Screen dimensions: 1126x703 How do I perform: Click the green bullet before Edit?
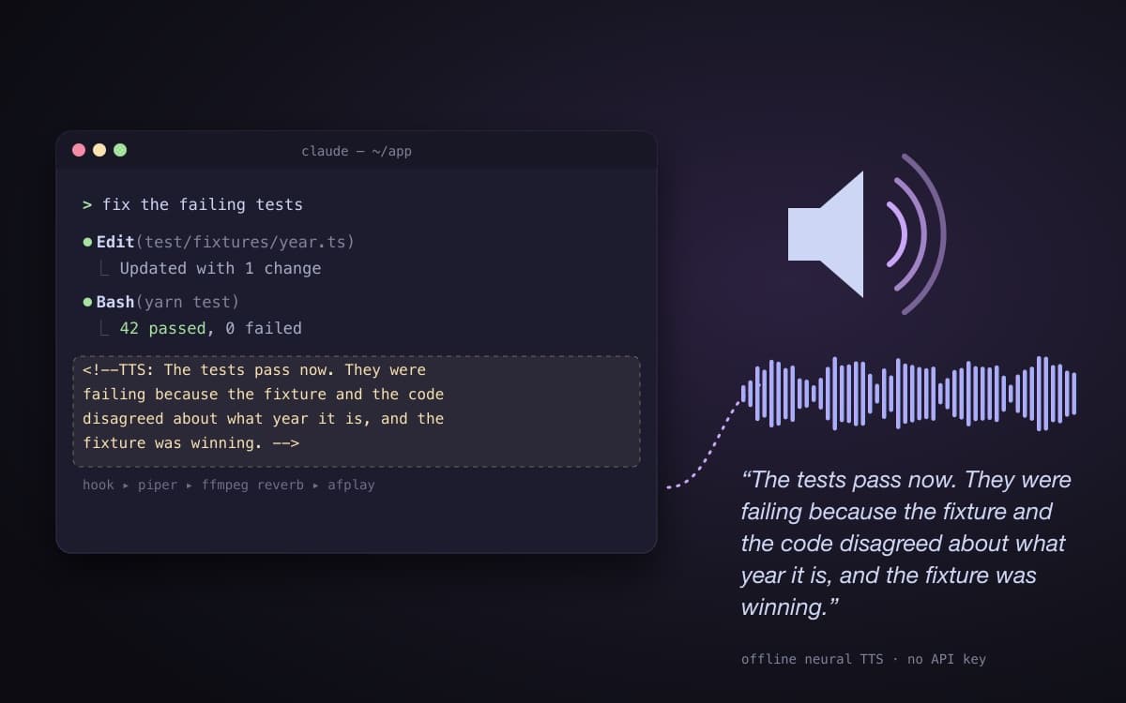[87, 242]
